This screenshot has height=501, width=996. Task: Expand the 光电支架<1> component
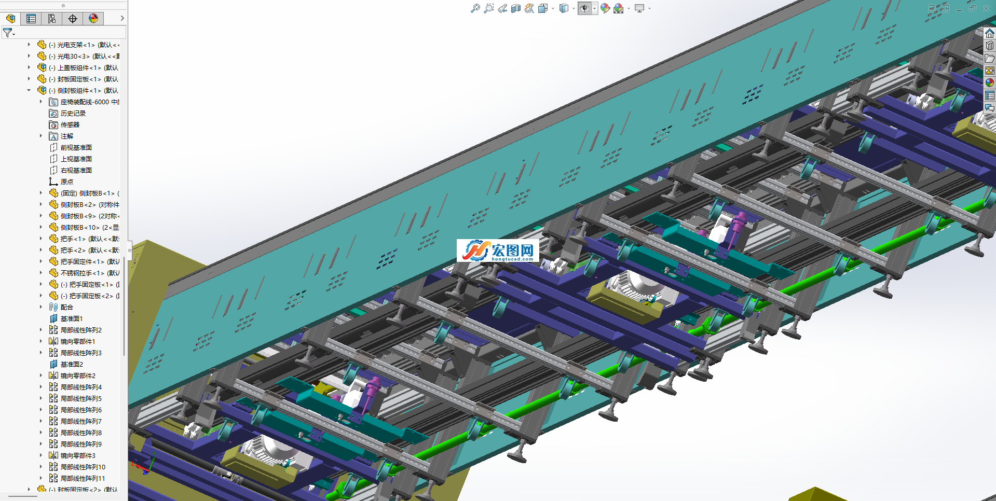click(29, 45)
